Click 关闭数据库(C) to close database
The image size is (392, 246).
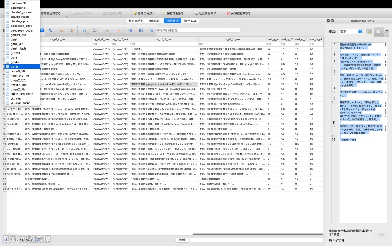(x=238, y=13)
